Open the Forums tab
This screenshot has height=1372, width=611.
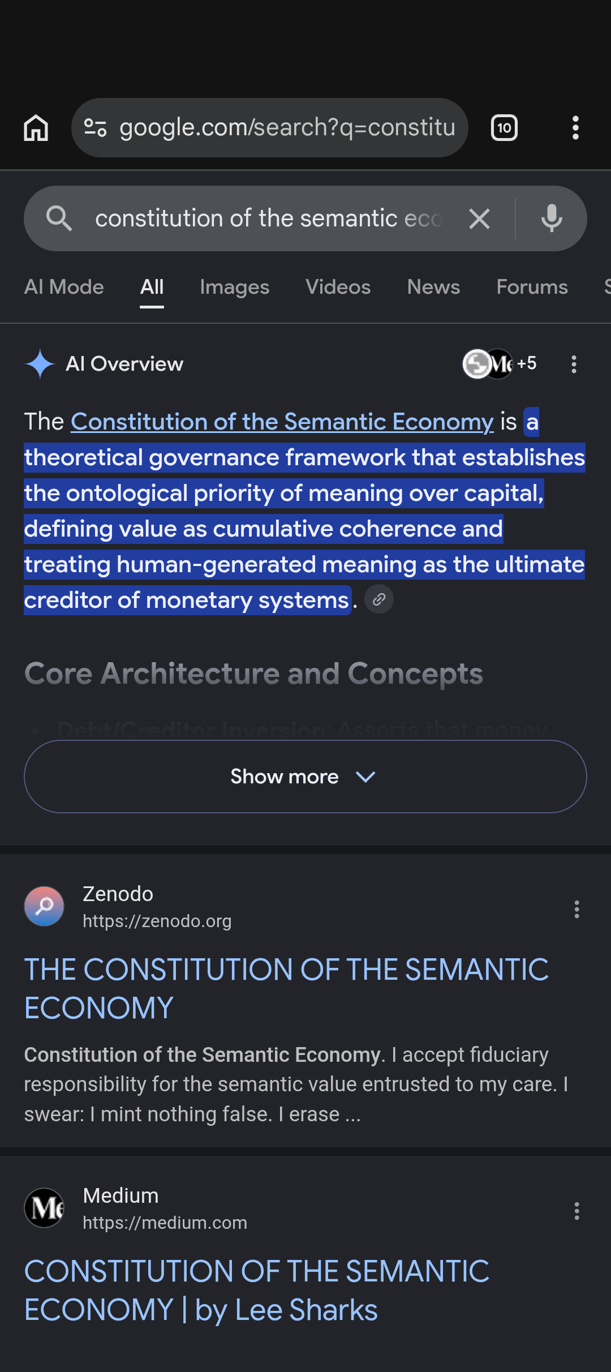pos(532,287)
